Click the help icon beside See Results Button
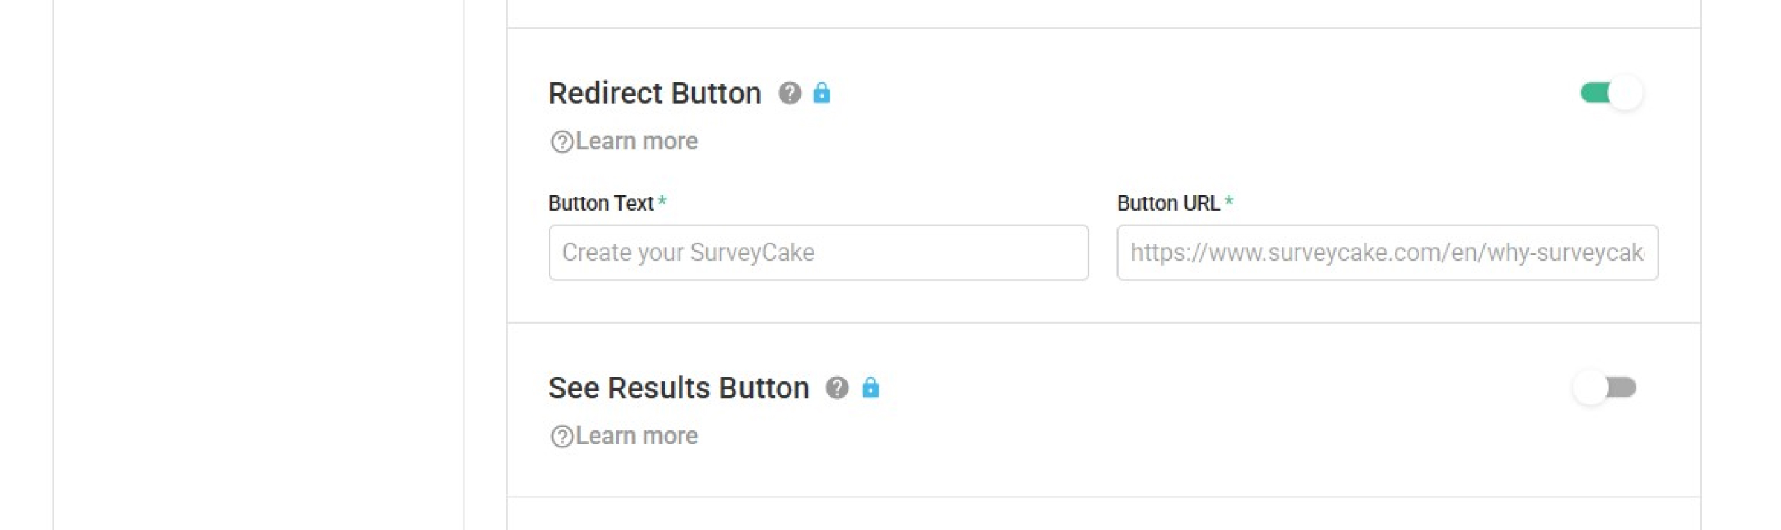 836,388
